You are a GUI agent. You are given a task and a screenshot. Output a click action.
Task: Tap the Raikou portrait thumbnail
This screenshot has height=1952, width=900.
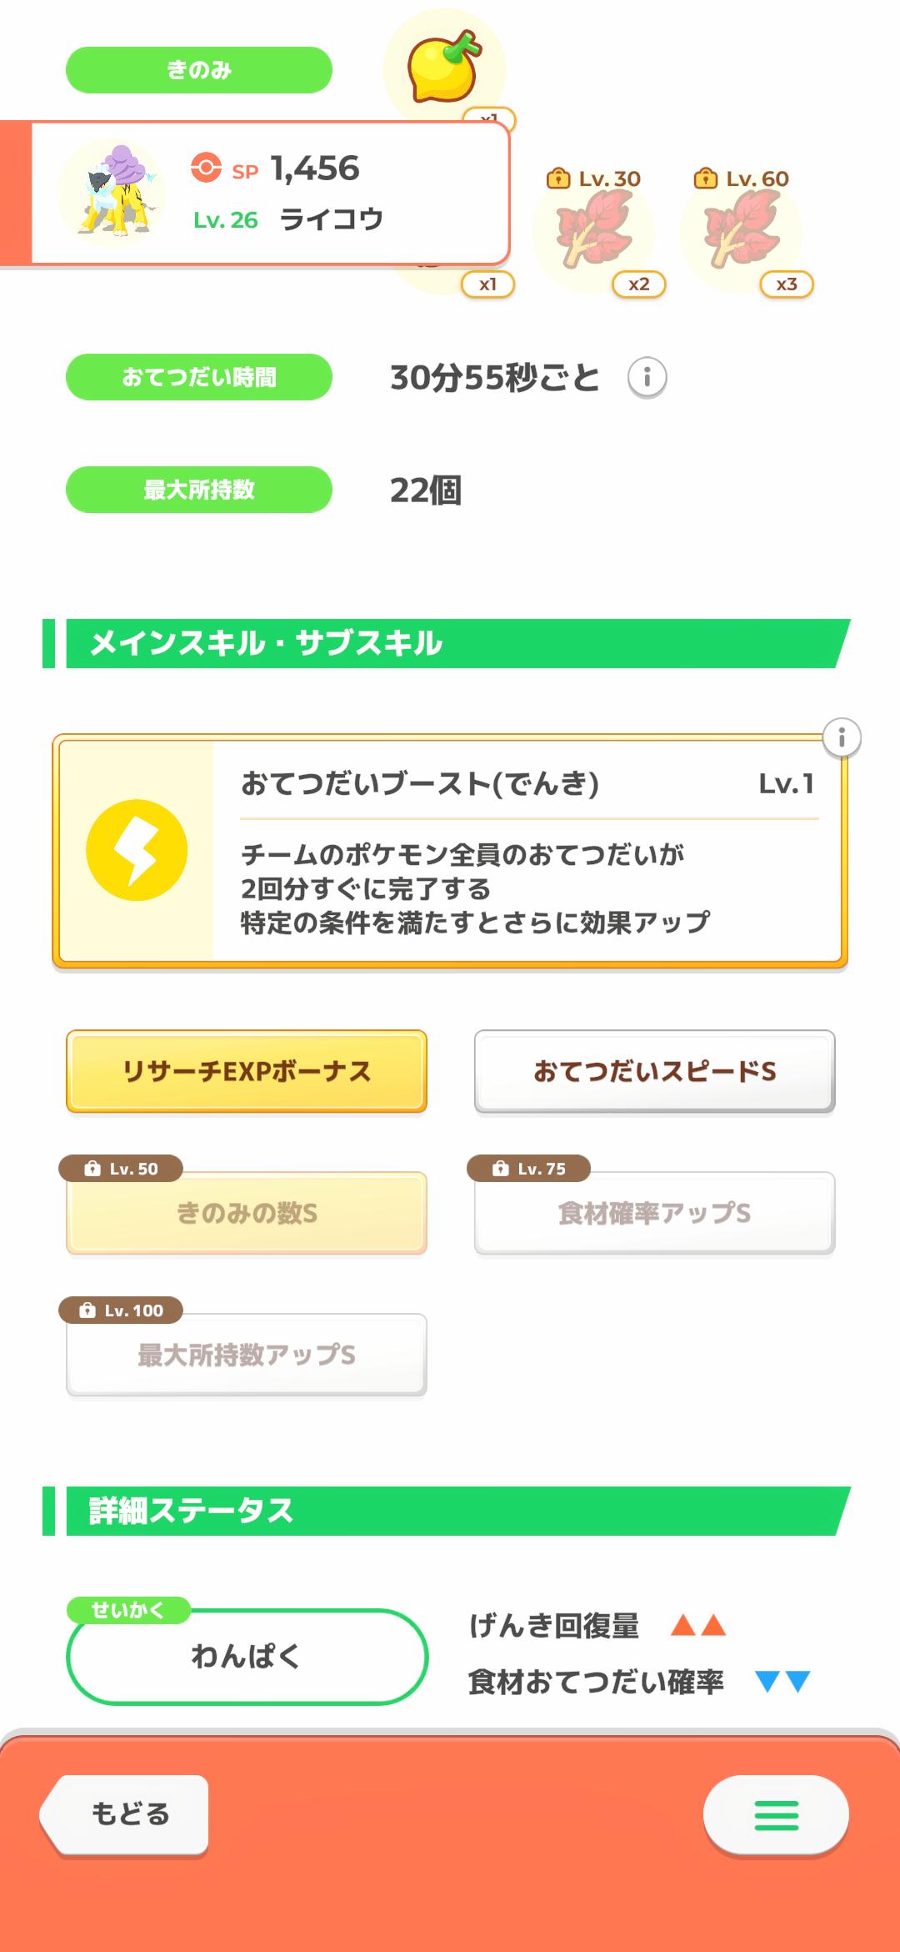112,193
